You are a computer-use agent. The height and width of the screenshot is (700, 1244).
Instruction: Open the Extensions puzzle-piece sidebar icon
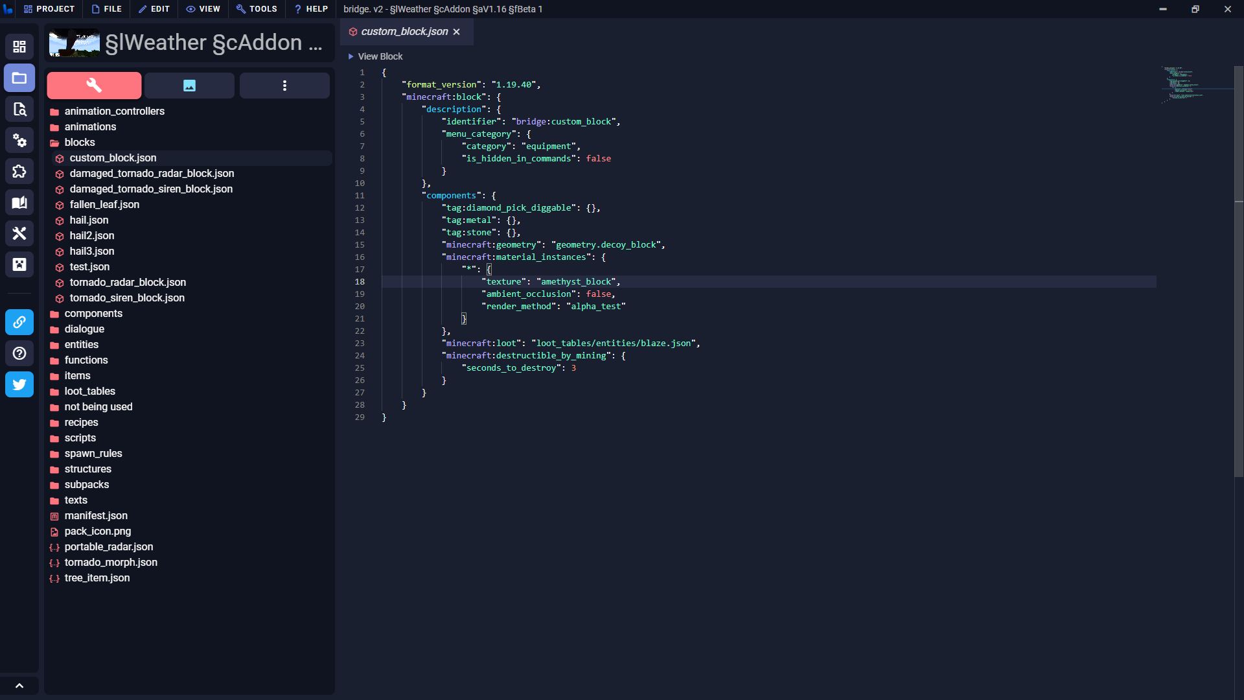(19, 172)
